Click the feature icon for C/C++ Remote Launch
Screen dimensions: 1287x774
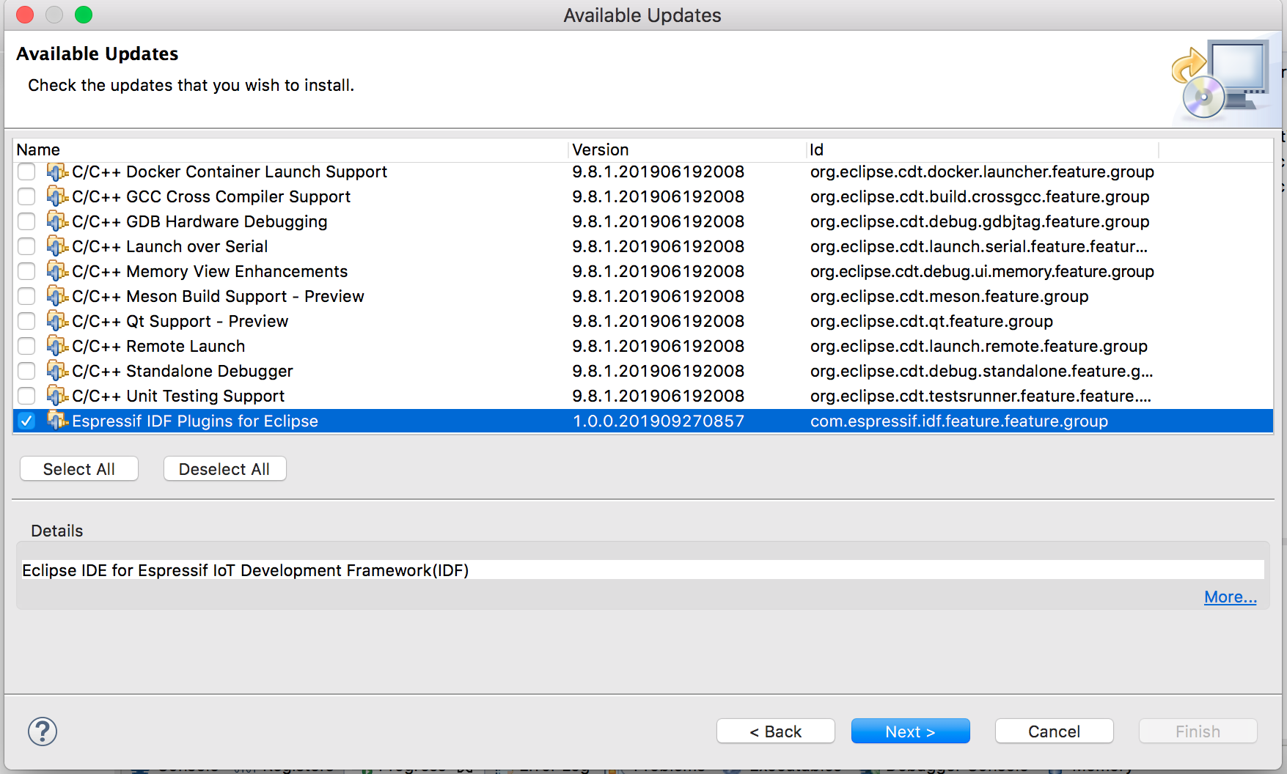[x=56, y=346]
